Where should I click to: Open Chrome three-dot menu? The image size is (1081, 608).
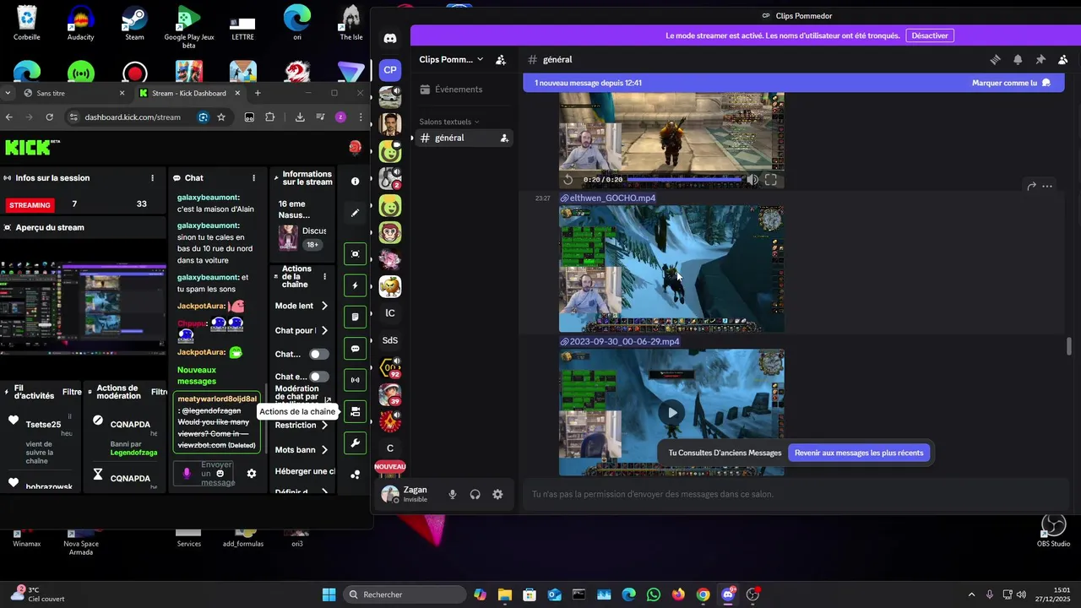pyautogui.click(x=361, y=117)
